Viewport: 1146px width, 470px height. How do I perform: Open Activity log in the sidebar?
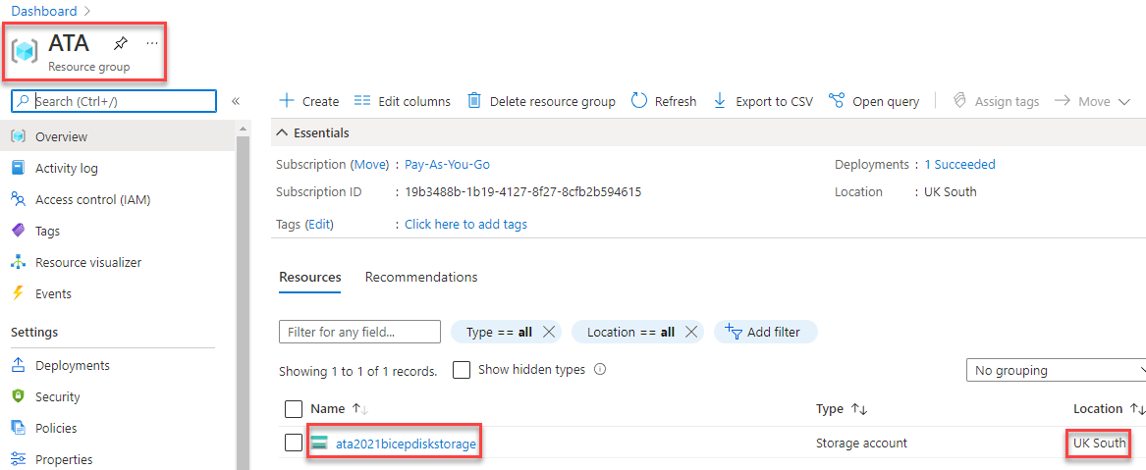67,169
